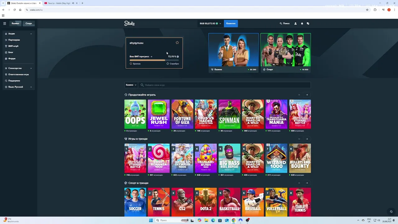
Task: Click the browser address bar
Action: coord(196,10)
